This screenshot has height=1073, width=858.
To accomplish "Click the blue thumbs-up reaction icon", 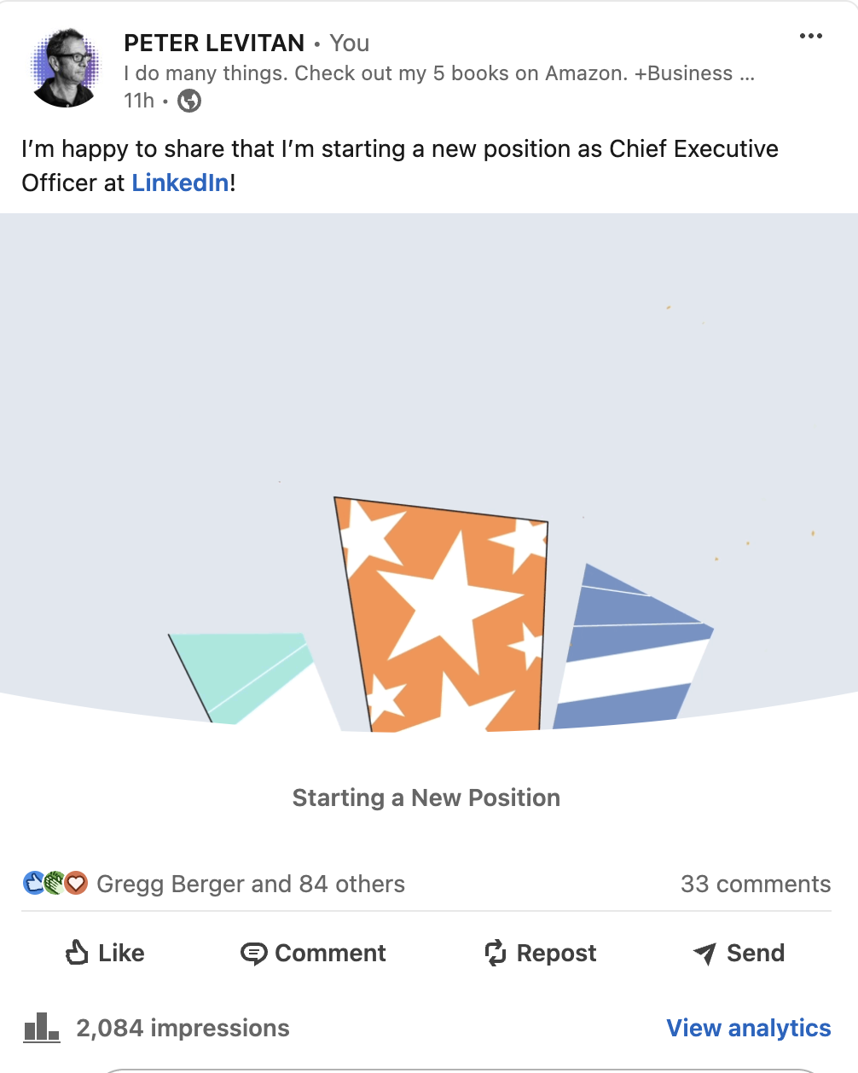I will tap(33, 883).
